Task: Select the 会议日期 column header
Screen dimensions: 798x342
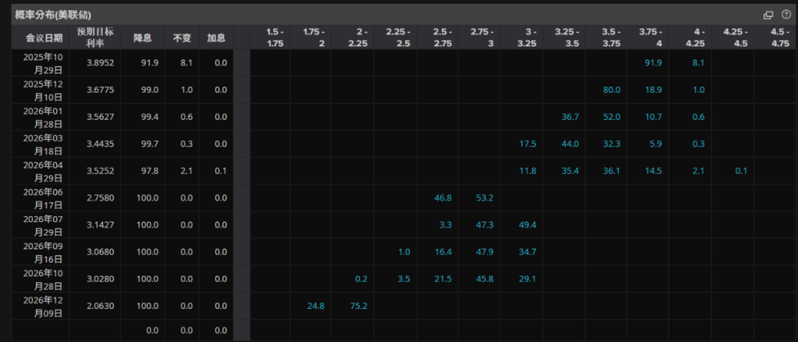Action: click(x=45, y=38)
